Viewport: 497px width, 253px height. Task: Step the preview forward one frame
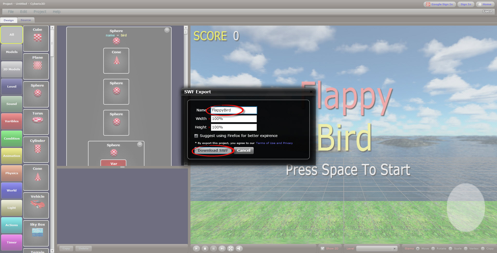coord(222,249)
